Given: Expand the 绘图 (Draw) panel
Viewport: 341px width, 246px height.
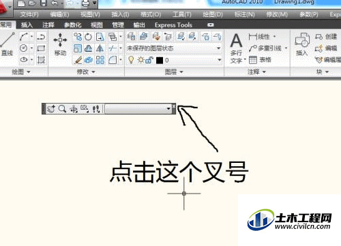Looking at the screenshot, I should point(21,72).
